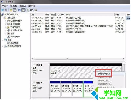Click the Refresh document toolbar icon

(28, 10)
